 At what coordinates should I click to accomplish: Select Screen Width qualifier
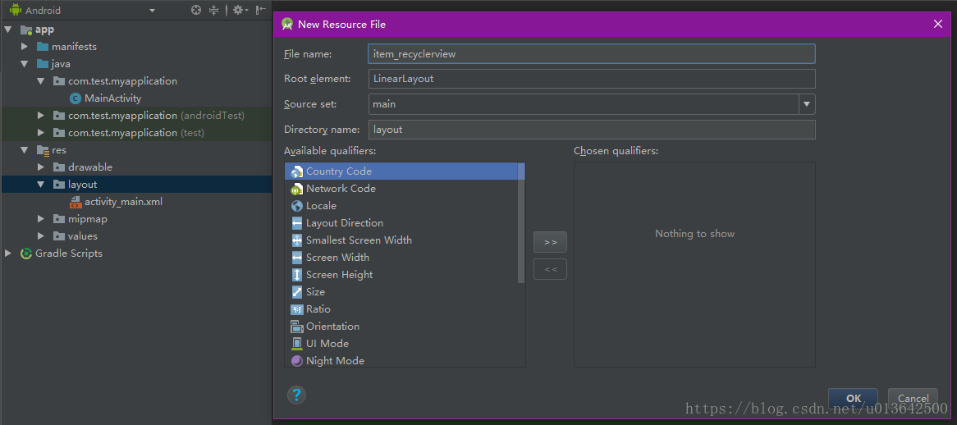tap(401, 258)
